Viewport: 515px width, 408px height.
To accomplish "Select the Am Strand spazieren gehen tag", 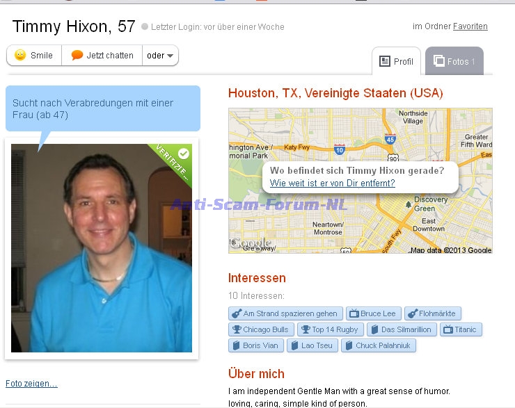I will tap(285, 313).
